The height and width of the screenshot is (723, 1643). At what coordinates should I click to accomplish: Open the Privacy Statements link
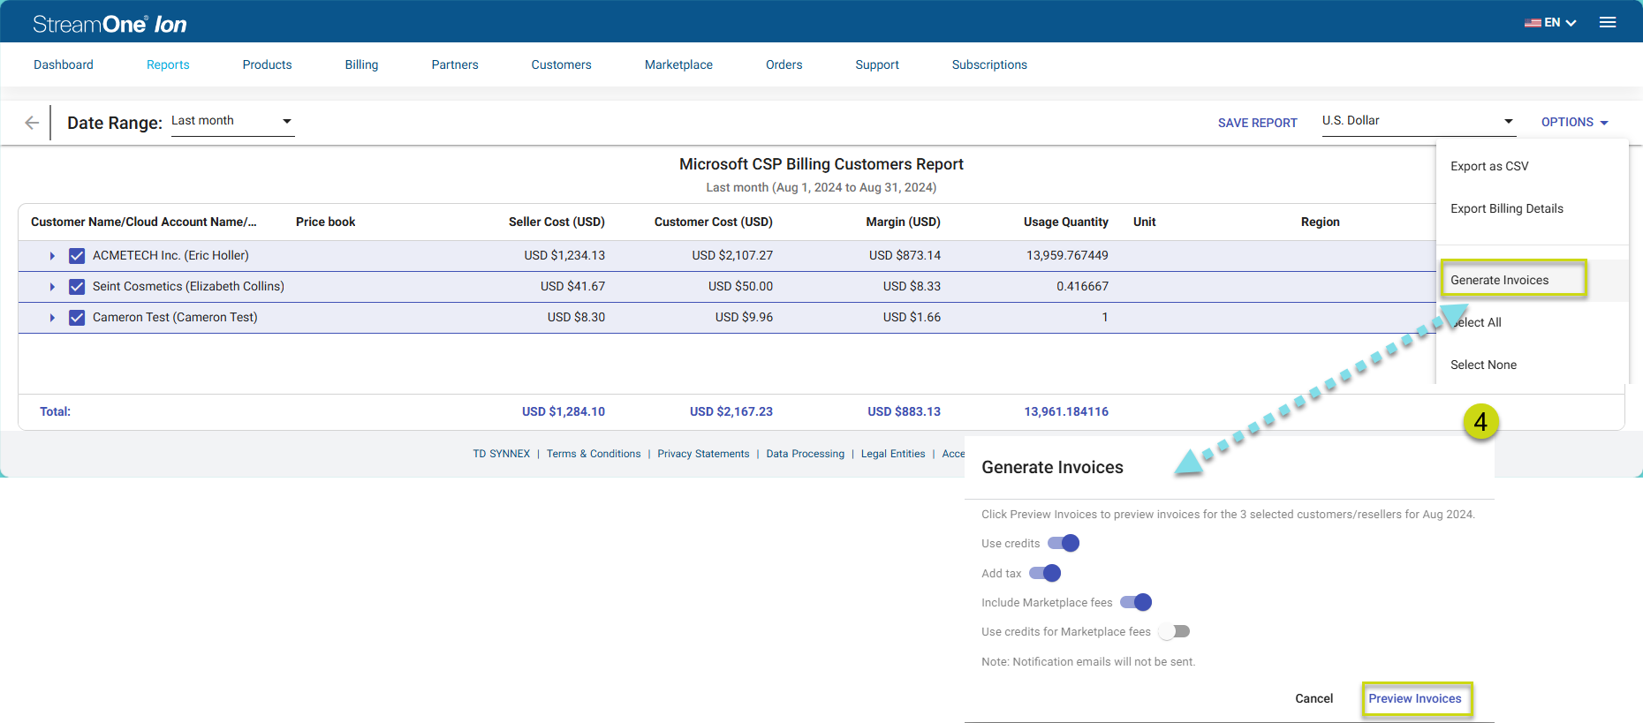click(x=703, y=454)
